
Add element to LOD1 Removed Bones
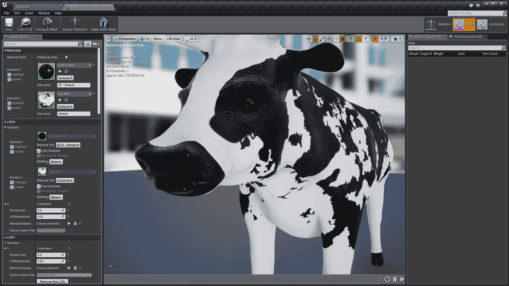pos(69,268)
